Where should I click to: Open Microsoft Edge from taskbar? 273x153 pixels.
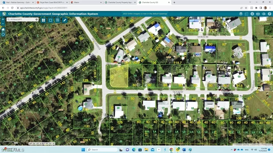click(x=134, y=150)
